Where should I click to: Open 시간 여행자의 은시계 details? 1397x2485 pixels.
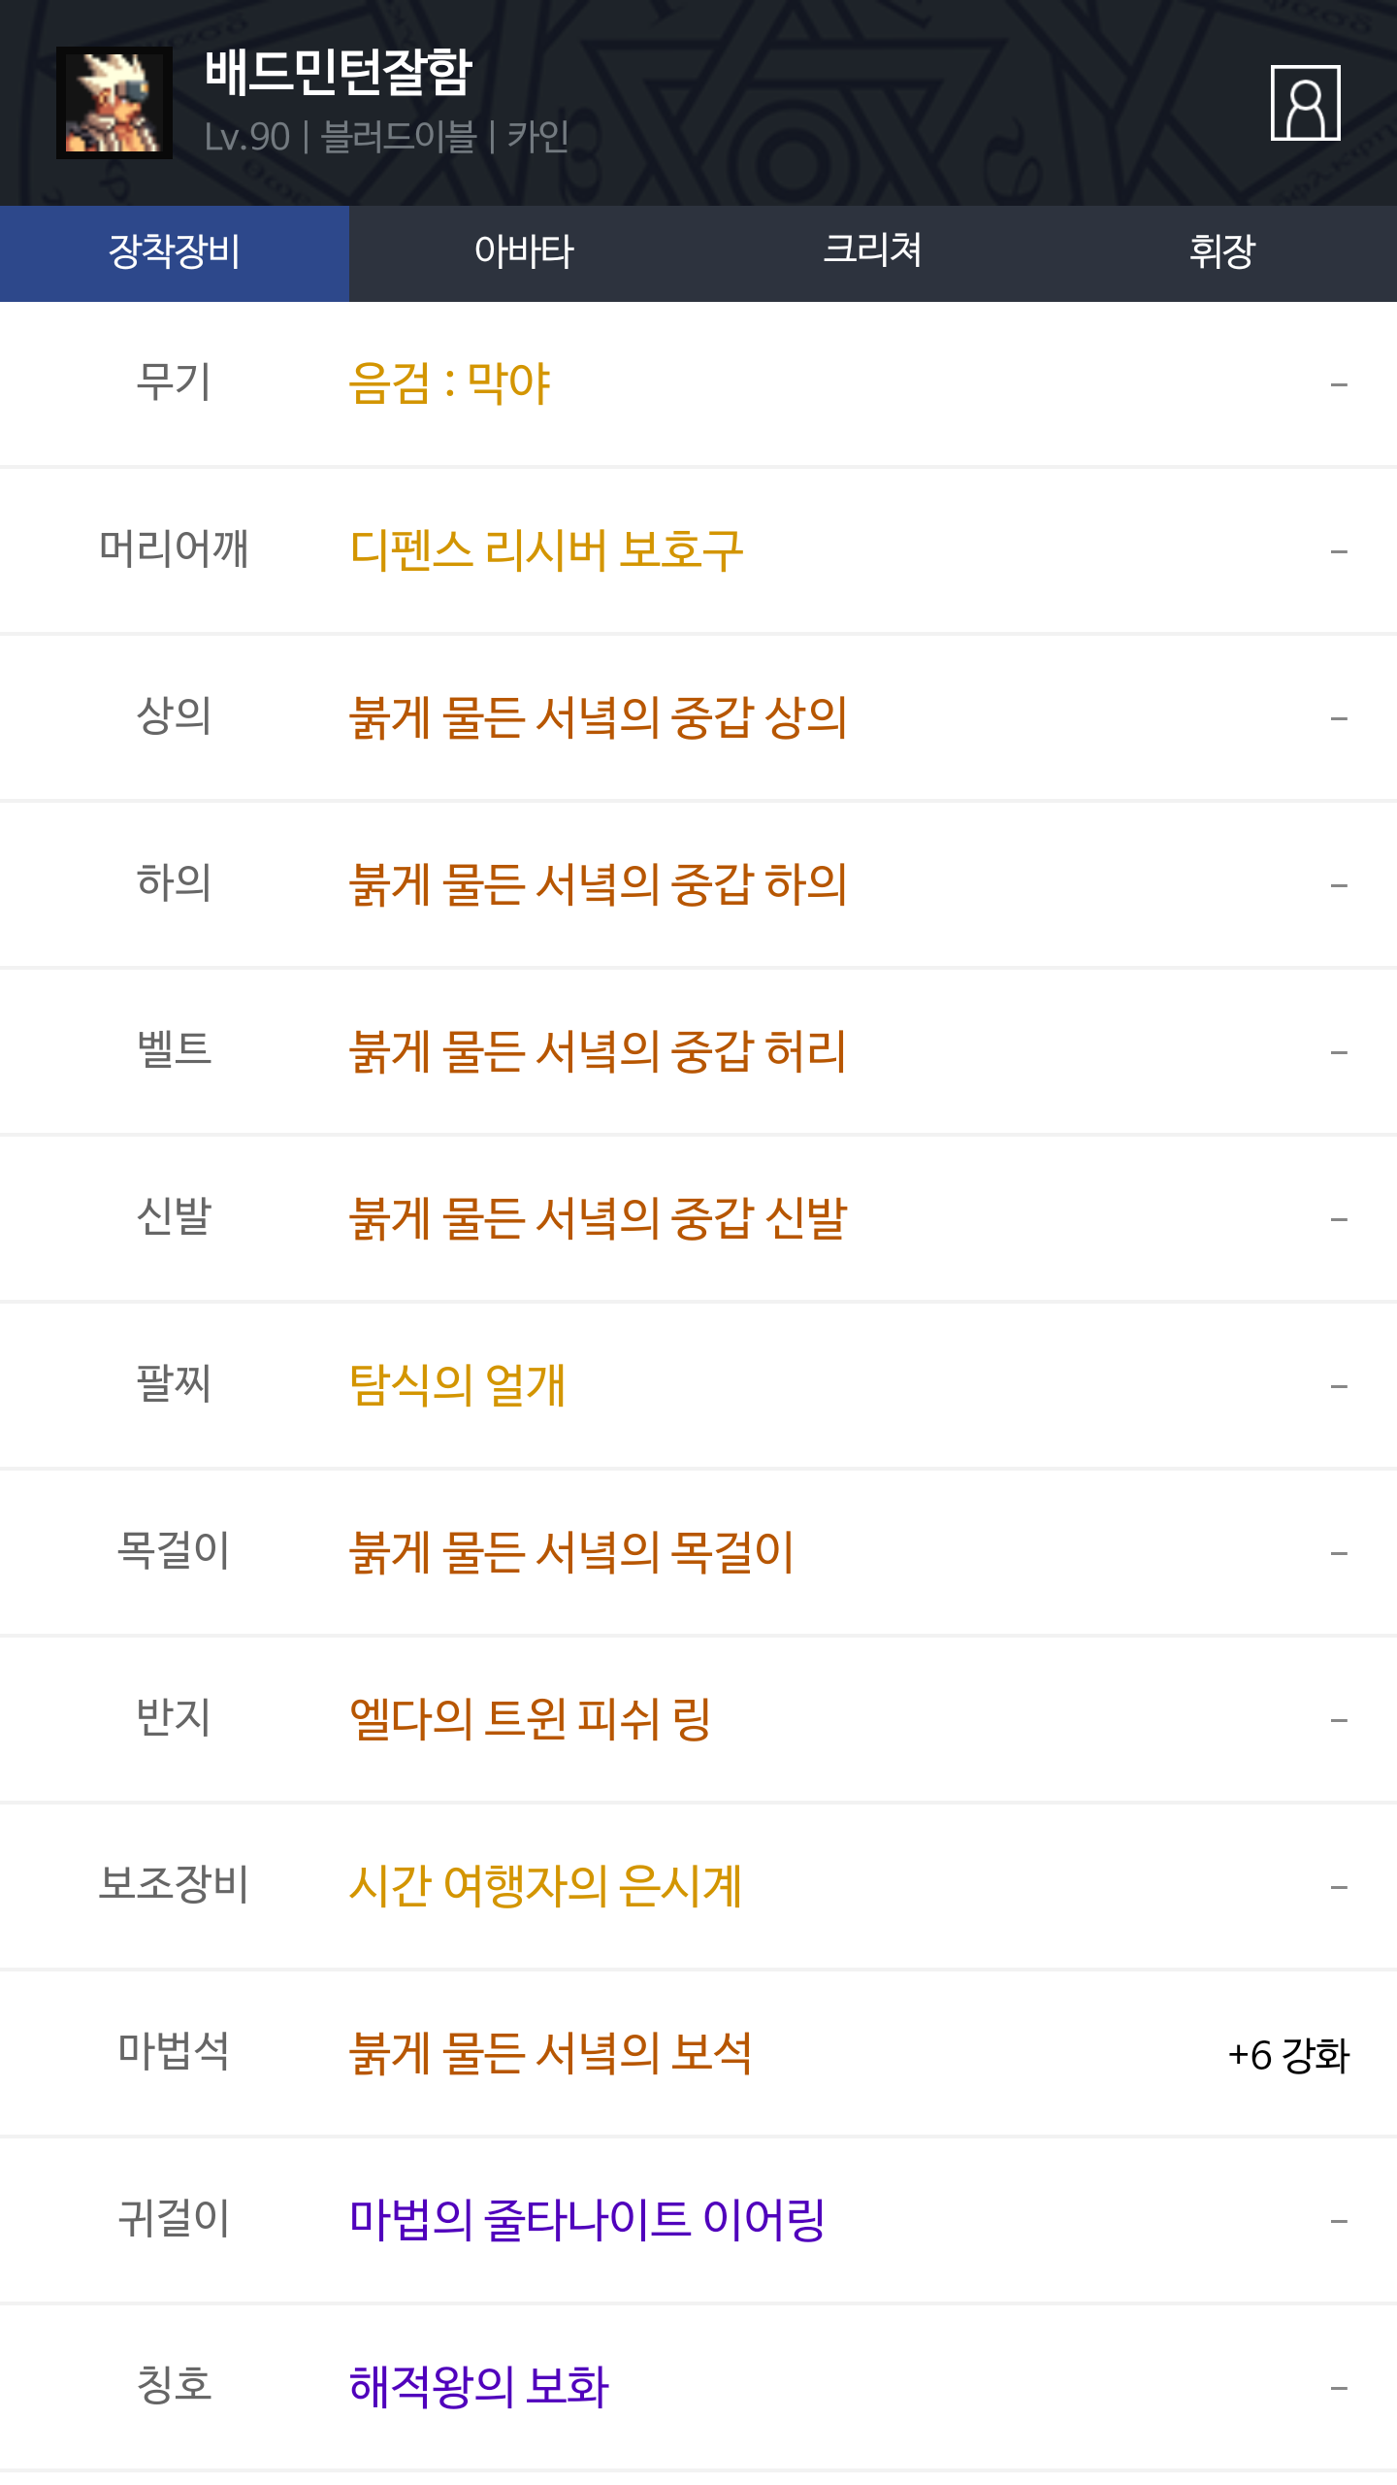coord(545,1886)
